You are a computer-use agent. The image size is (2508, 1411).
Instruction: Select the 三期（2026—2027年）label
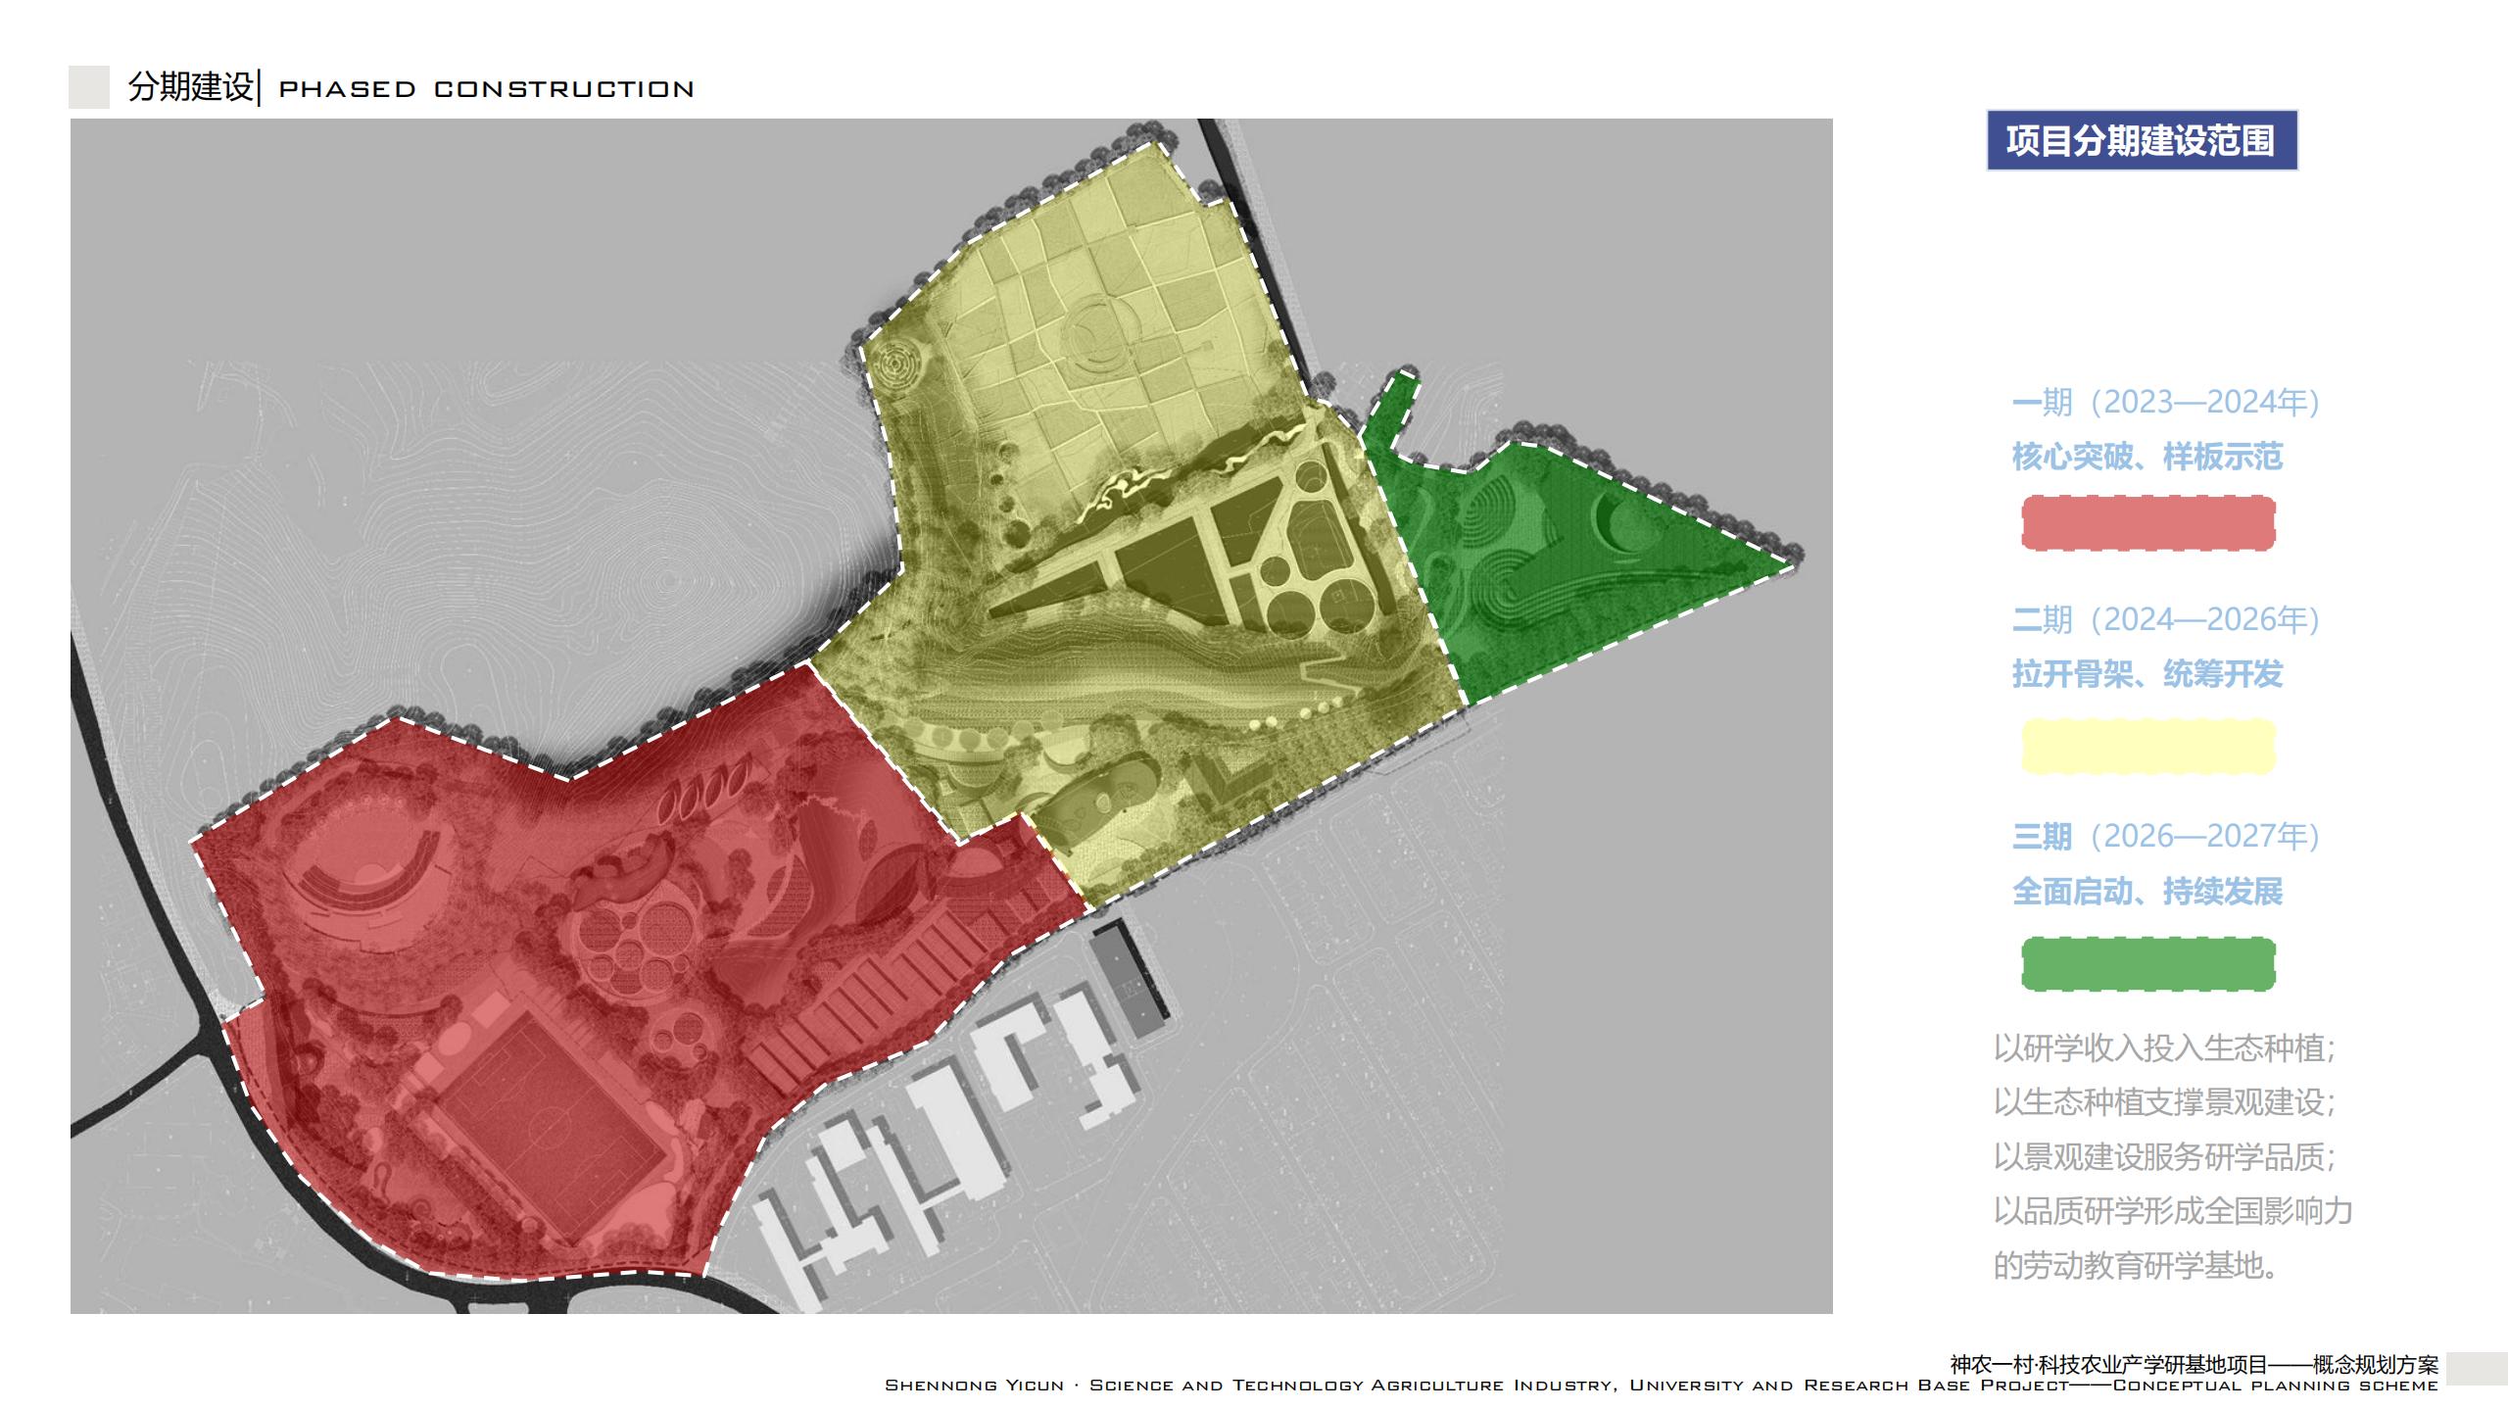coord(2165,836)
